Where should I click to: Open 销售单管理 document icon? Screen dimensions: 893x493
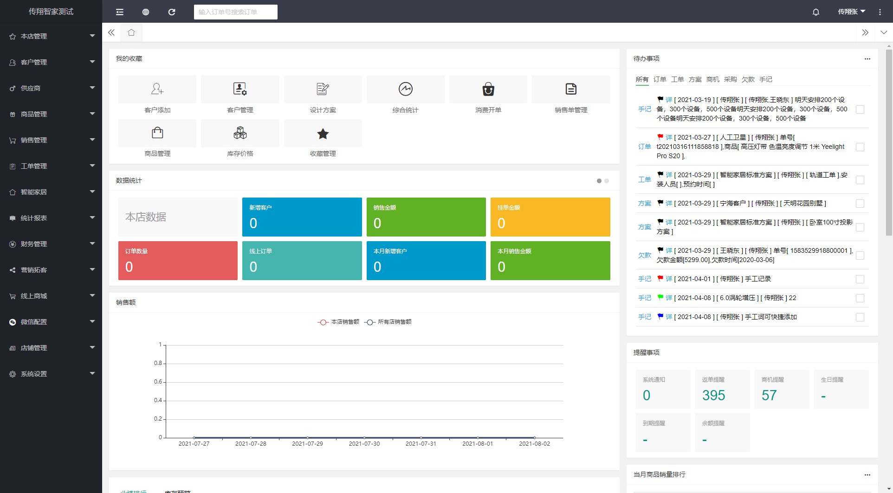[571, 89]
